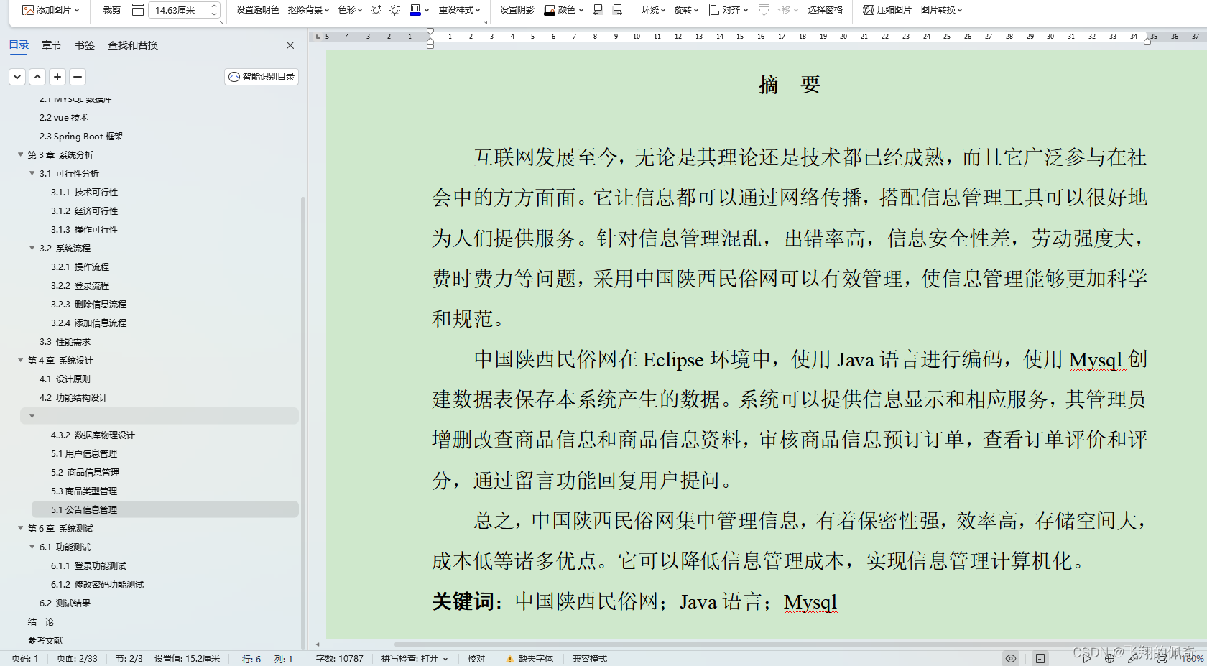Click the Compress Picture (压缩图片) icon

click(869, 10)
